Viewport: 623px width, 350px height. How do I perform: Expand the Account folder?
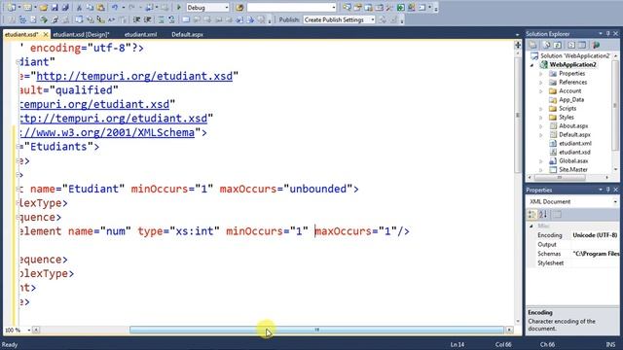click(541, 90)
